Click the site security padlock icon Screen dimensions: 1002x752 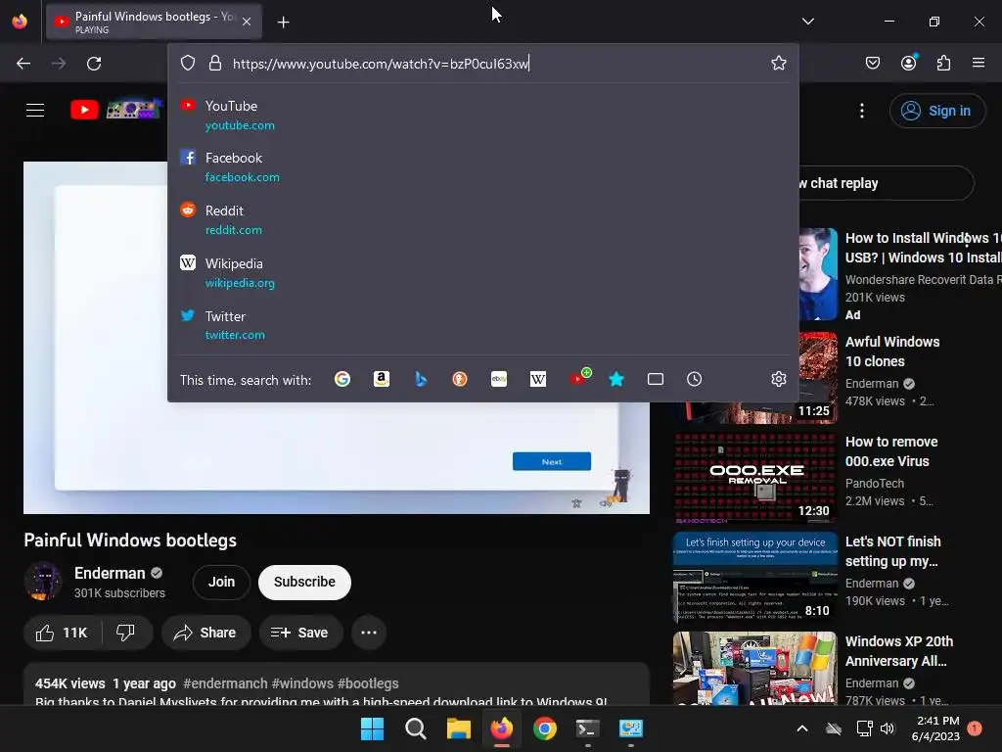214,63
